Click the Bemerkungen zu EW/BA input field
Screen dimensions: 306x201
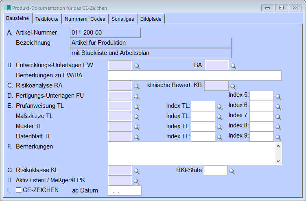click(195, 76)
